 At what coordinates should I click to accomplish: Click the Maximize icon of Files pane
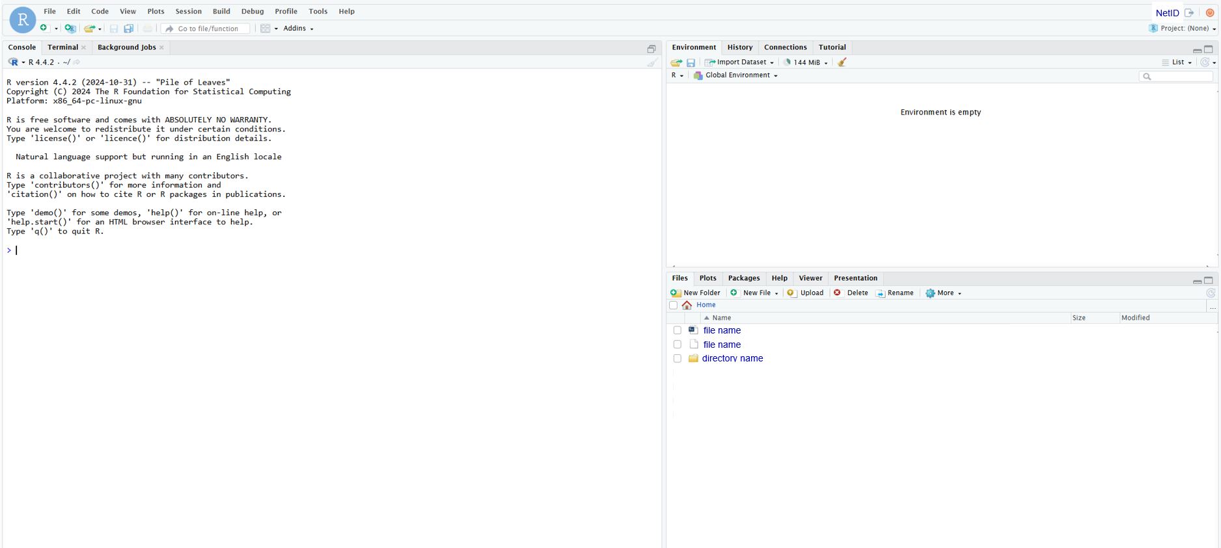[1209, 280]
